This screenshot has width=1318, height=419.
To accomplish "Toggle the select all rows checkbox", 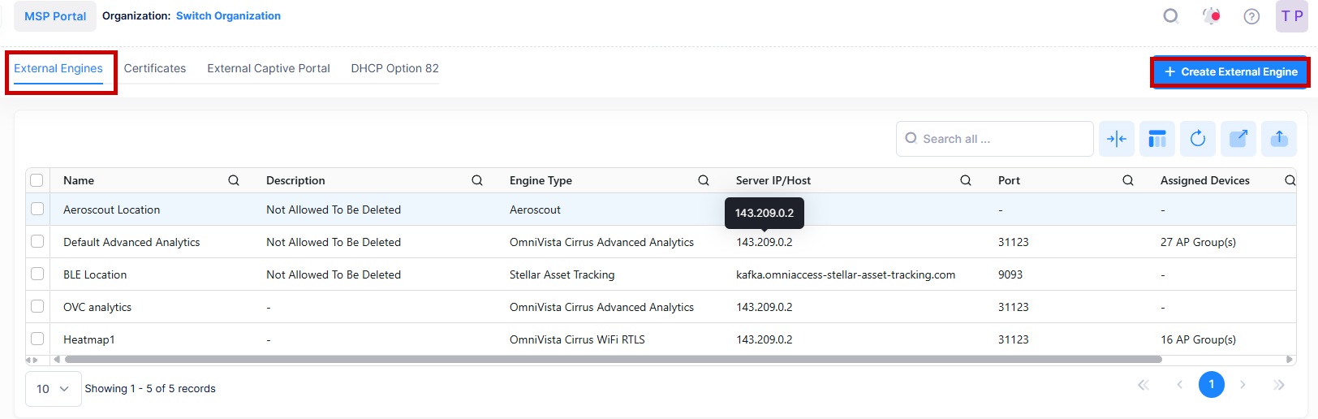I will coord(37,180).
